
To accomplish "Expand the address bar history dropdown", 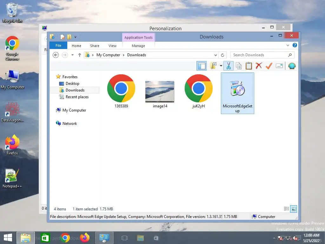I will tap(216, 55).
